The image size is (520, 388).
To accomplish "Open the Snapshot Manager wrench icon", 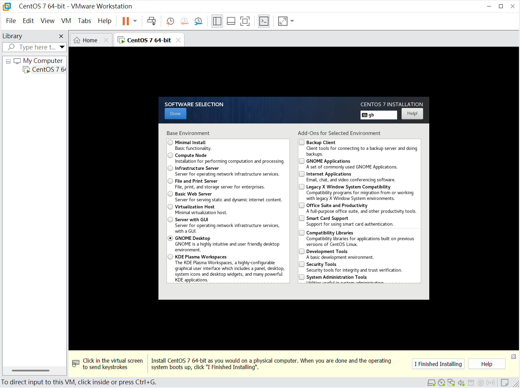I will (198, 21).
